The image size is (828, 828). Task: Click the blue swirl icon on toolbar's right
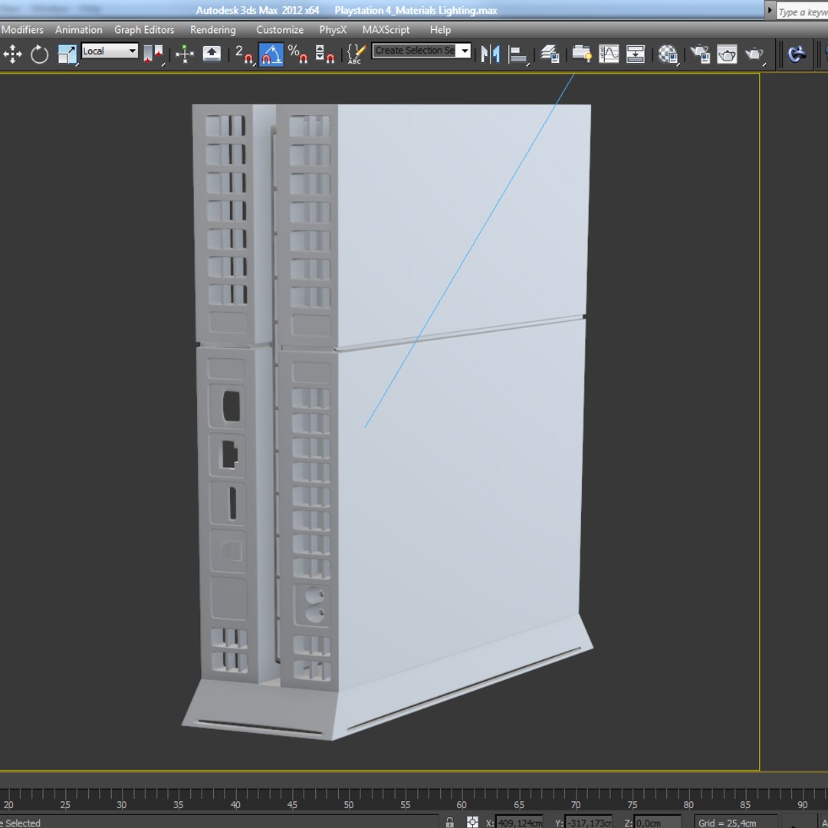click(797, 54)
